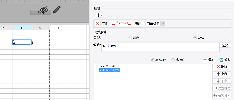Click the 修改 button

coord(225,60)
